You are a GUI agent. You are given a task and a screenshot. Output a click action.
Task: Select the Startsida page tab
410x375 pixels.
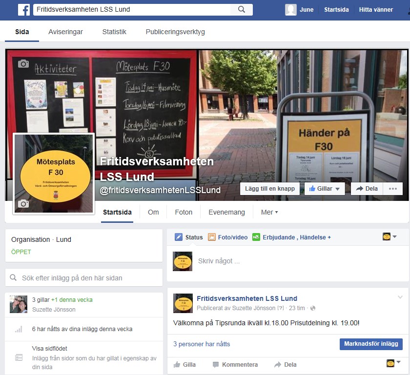point(117,212)
